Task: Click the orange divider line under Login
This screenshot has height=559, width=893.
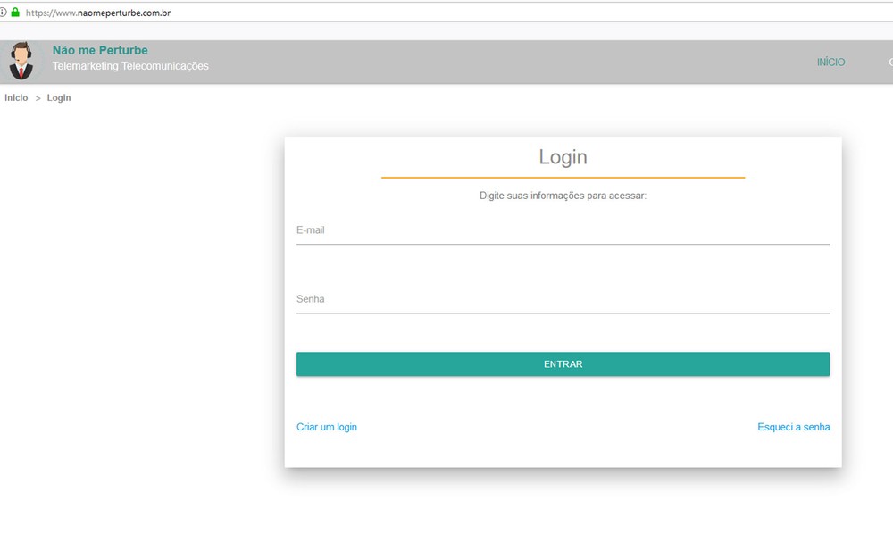Action: click(x=563, y=178)
